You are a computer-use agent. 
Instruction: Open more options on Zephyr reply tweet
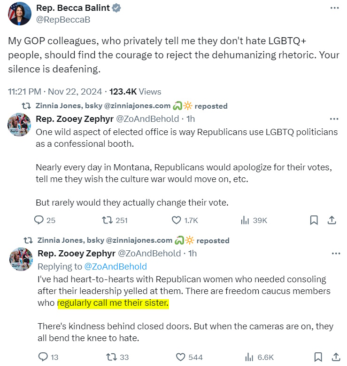coord(336,254)
